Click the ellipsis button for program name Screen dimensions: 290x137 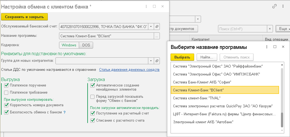157,36
